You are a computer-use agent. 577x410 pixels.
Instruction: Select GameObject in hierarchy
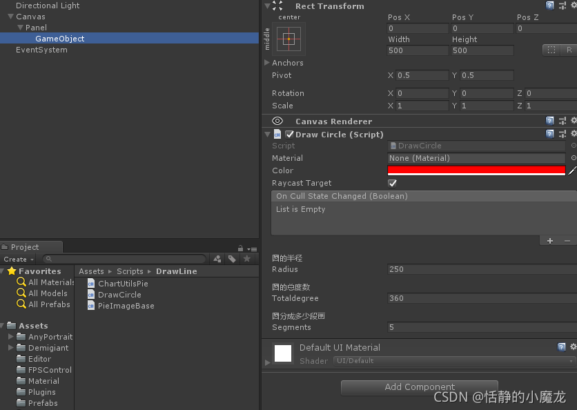click(129, 38)
